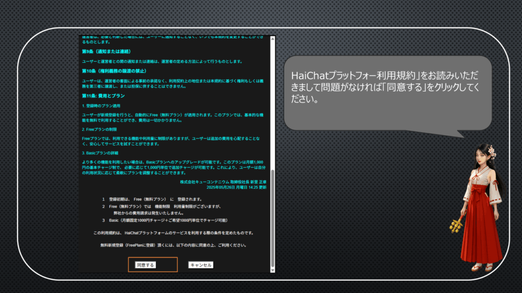
Task: Click the 株式会社キューコンテニウム signature line
Action: 223,182
